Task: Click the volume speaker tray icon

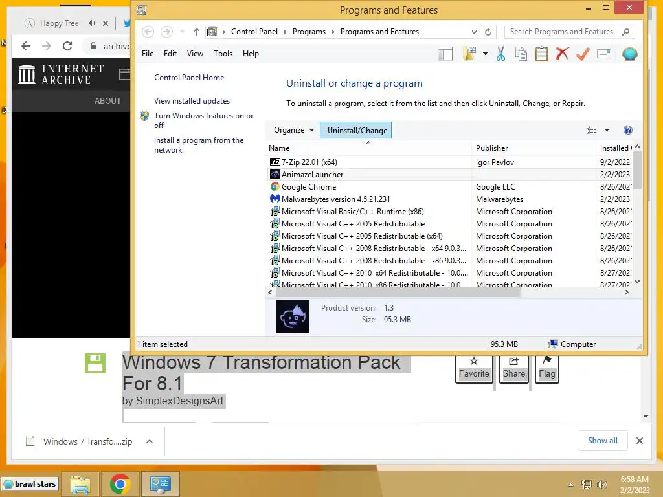Action: click(601, 484)
